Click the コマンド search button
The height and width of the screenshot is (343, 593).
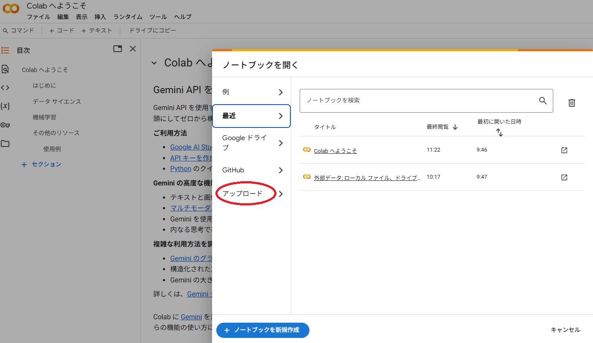coord(19,30)
